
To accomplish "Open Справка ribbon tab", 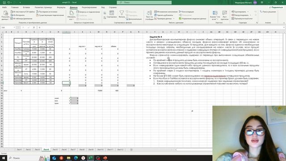I will click(x=113, y=8).
